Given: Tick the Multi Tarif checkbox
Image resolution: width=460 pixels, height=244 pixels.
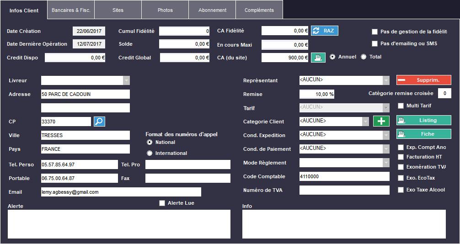Looking at the screenshot, I should 401,106.
